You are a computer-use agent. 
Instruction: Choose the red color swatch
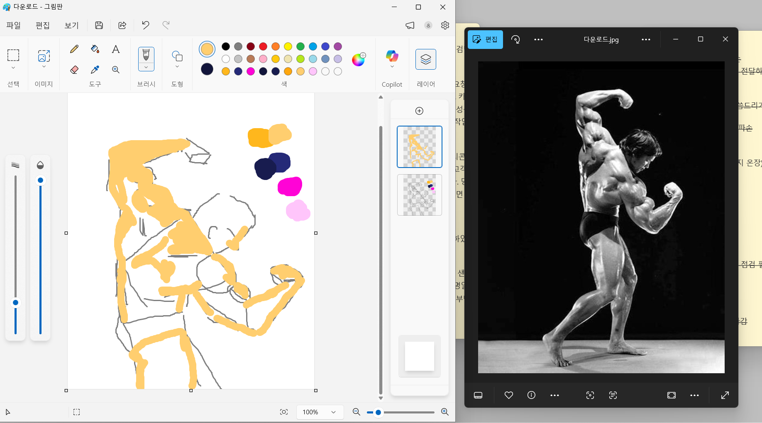(263, 46)
